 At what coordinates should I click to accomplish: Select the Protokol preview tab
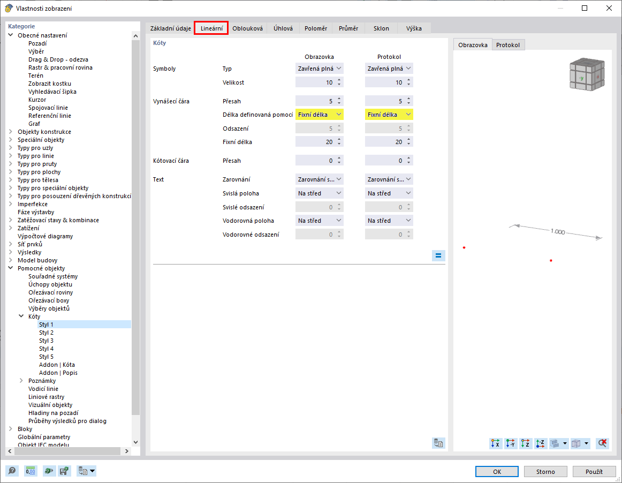click(x=508, y=45)
